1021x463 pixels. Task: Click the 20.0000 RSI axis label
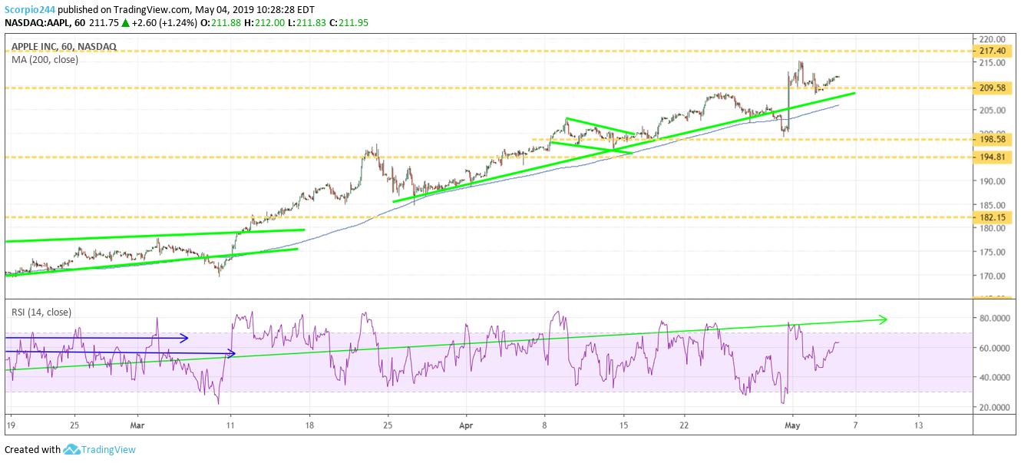(x=996, y=407)
